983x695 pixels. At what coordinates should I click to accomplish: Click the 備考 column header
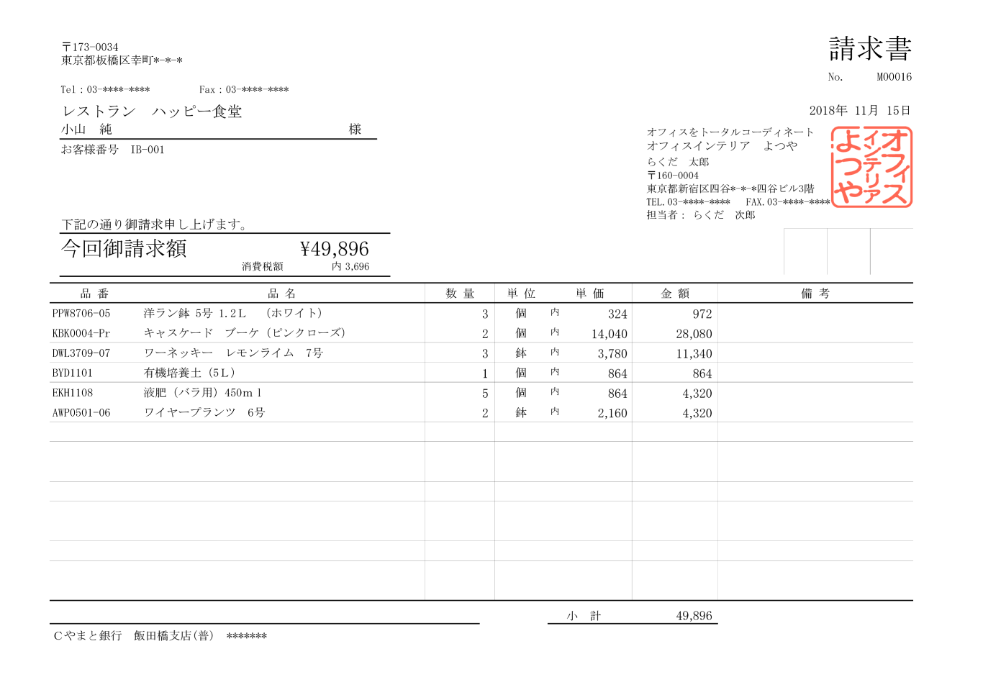pyautogui.click(x=815, y=294)
